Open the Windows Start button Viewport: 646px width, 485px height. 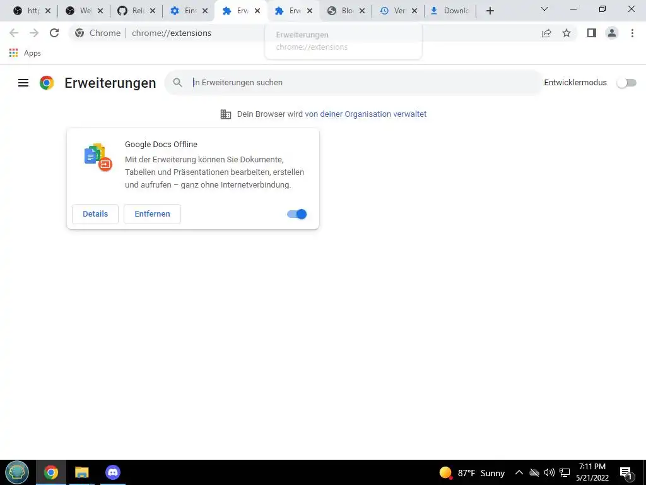click(17, 472)
